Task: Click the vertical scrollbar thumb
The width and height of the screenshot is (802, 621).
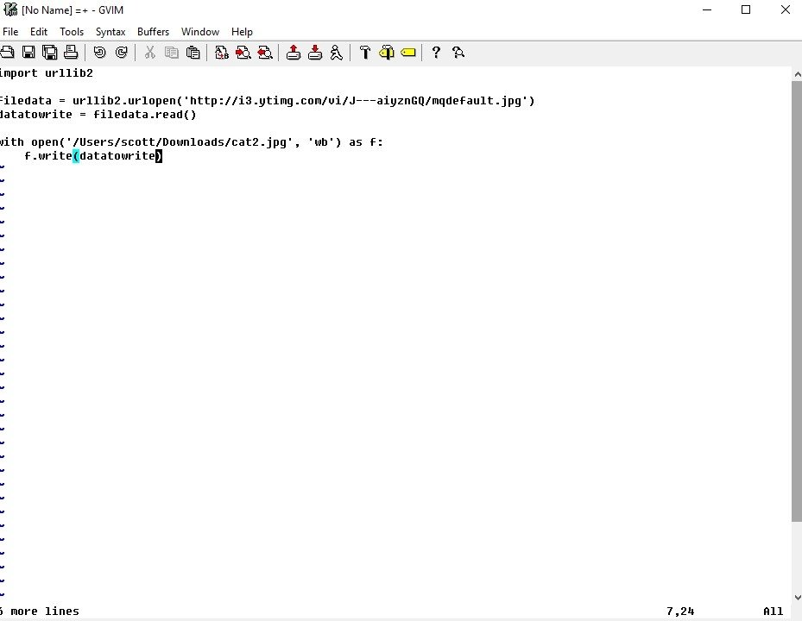Action: click(797, 301)
